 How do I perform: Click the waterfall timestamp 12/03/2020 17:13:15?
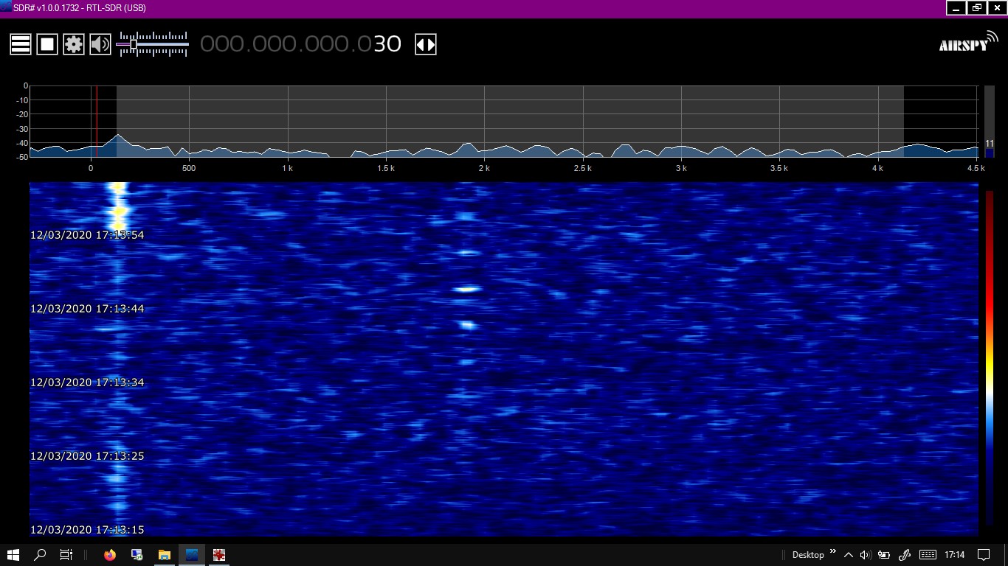(87, 530)
